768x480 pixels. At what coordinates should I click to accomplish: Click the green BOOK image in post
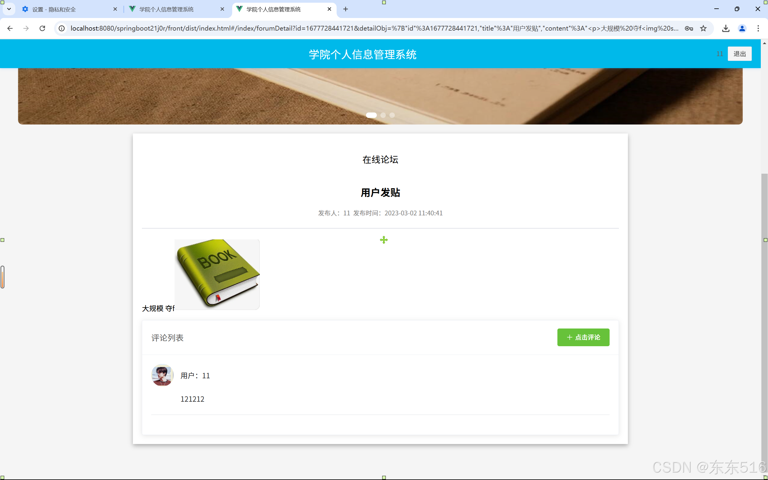(x=217, y=274)
